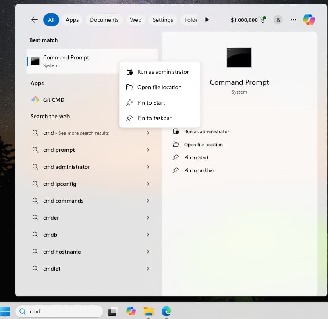Go back with the left arrow icon
Screen dimensions: 328x319
(35, 20)
